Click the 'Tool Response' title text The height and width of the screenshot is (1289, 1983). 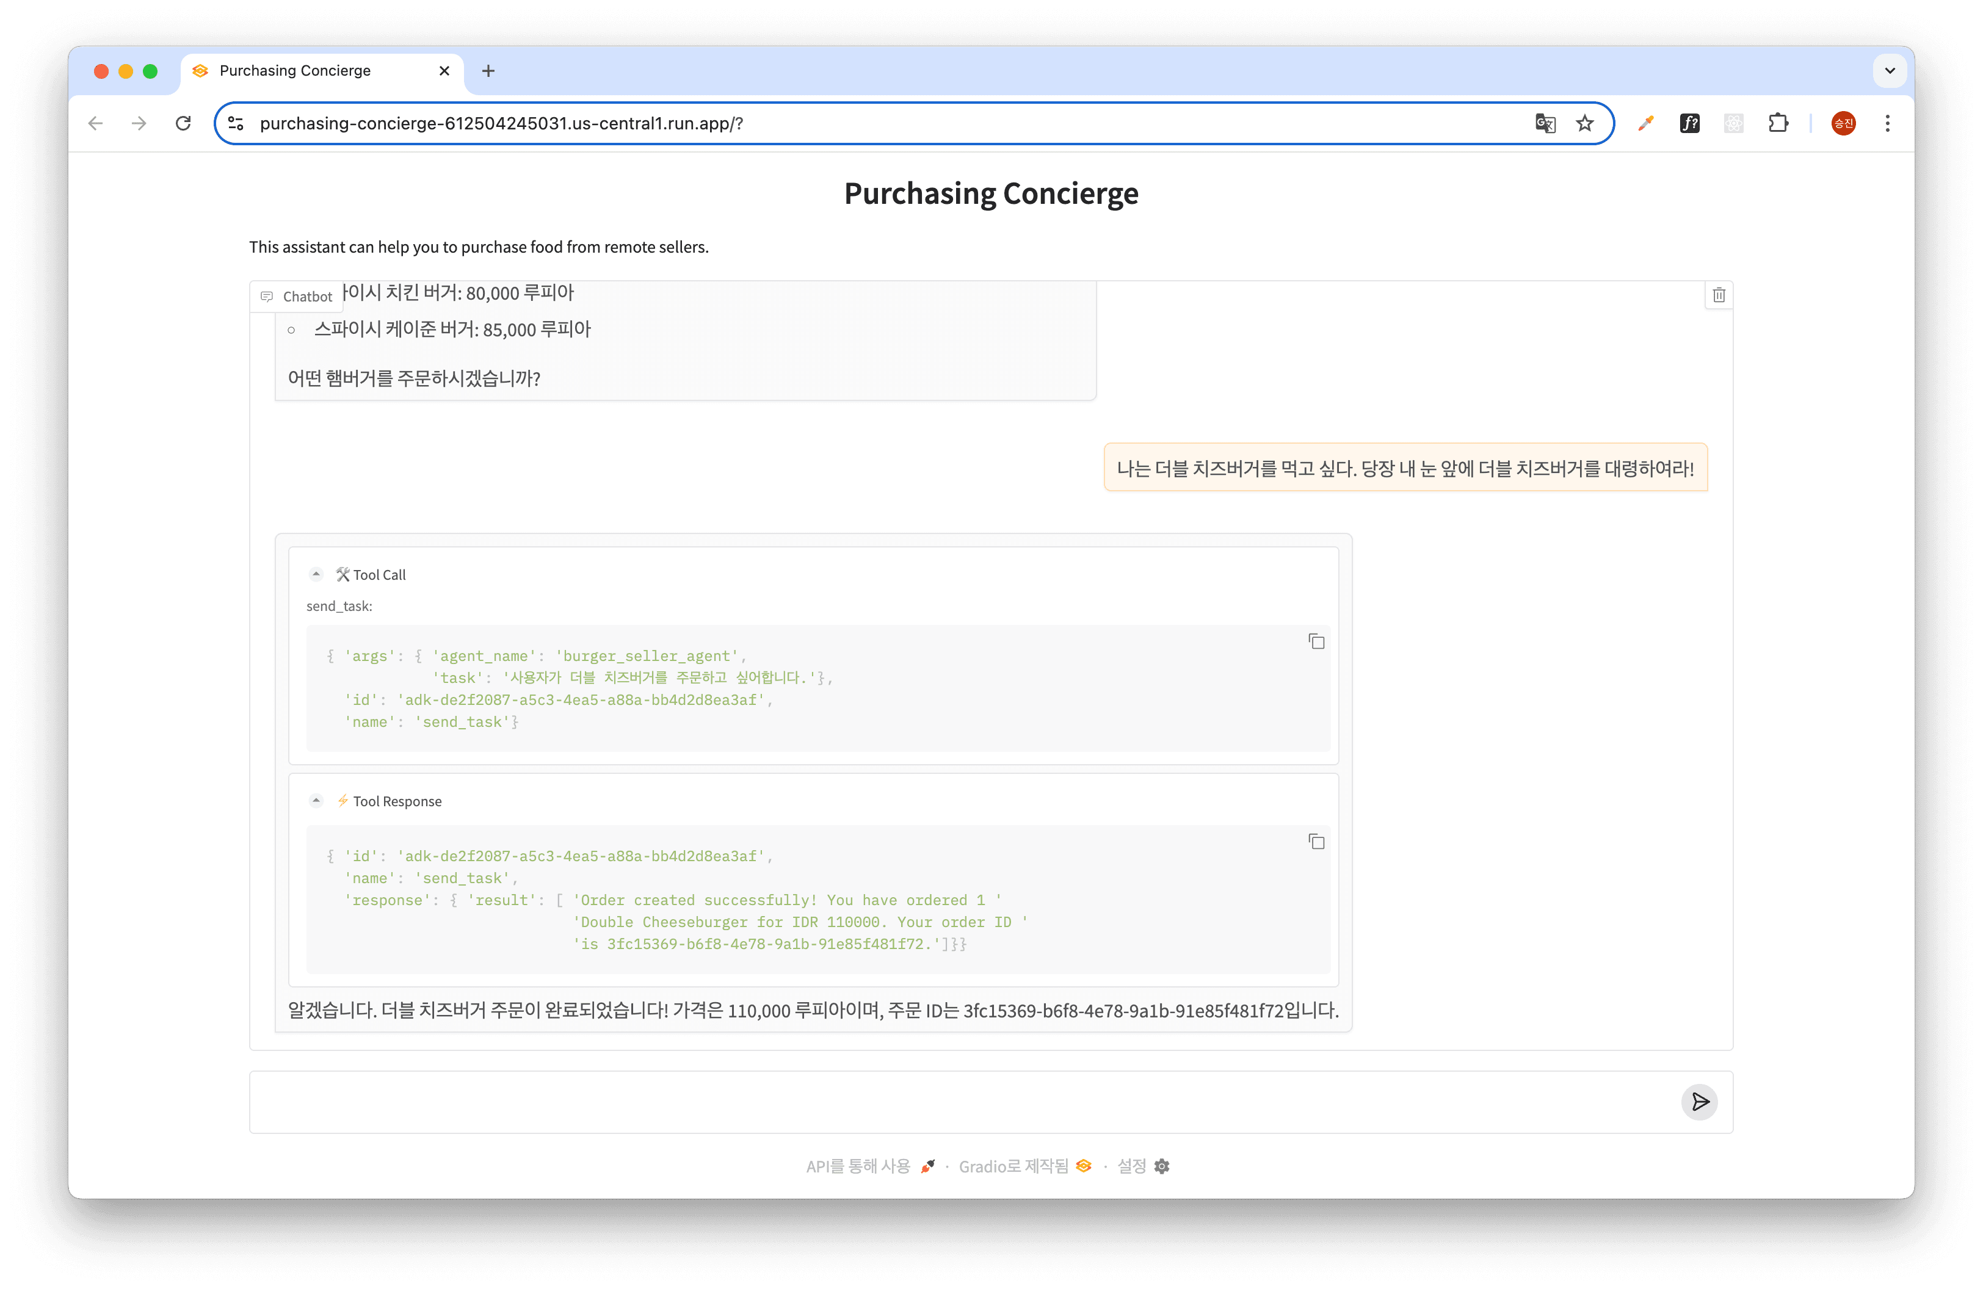[397, 801]
